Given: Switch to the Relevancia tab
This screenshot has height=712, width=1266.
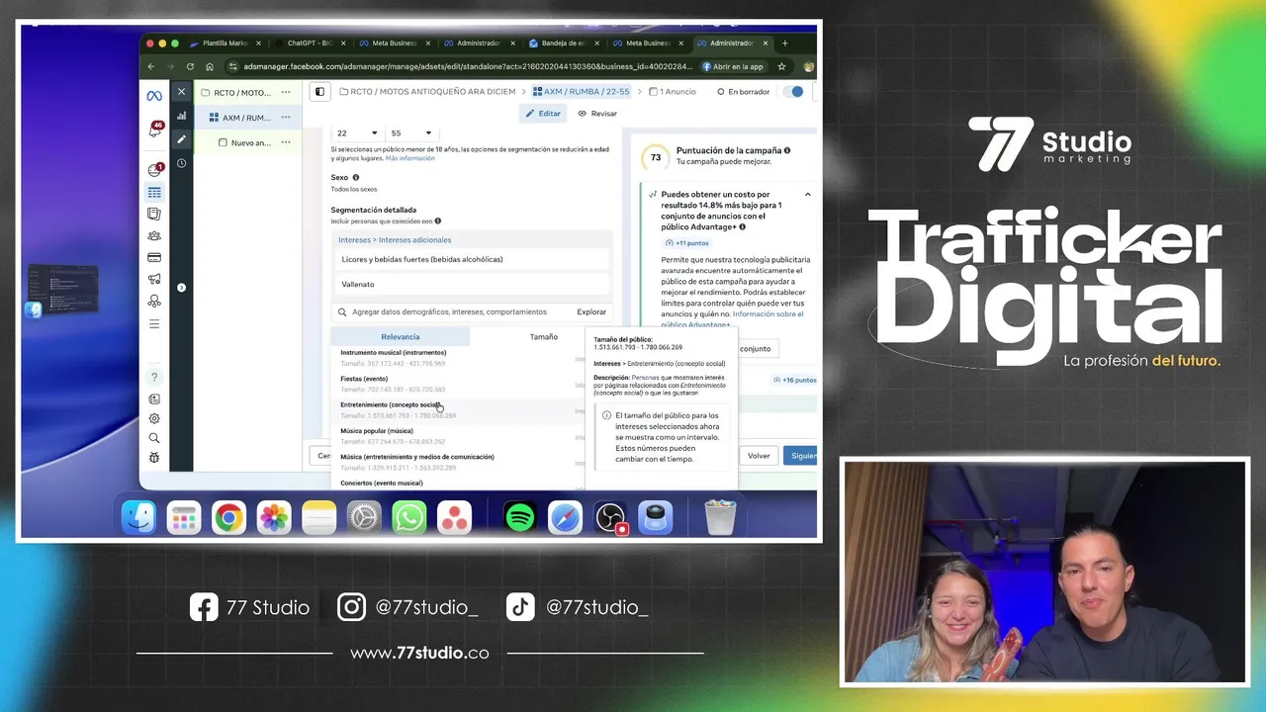Looking at the screenshot, I should point(401,337).
